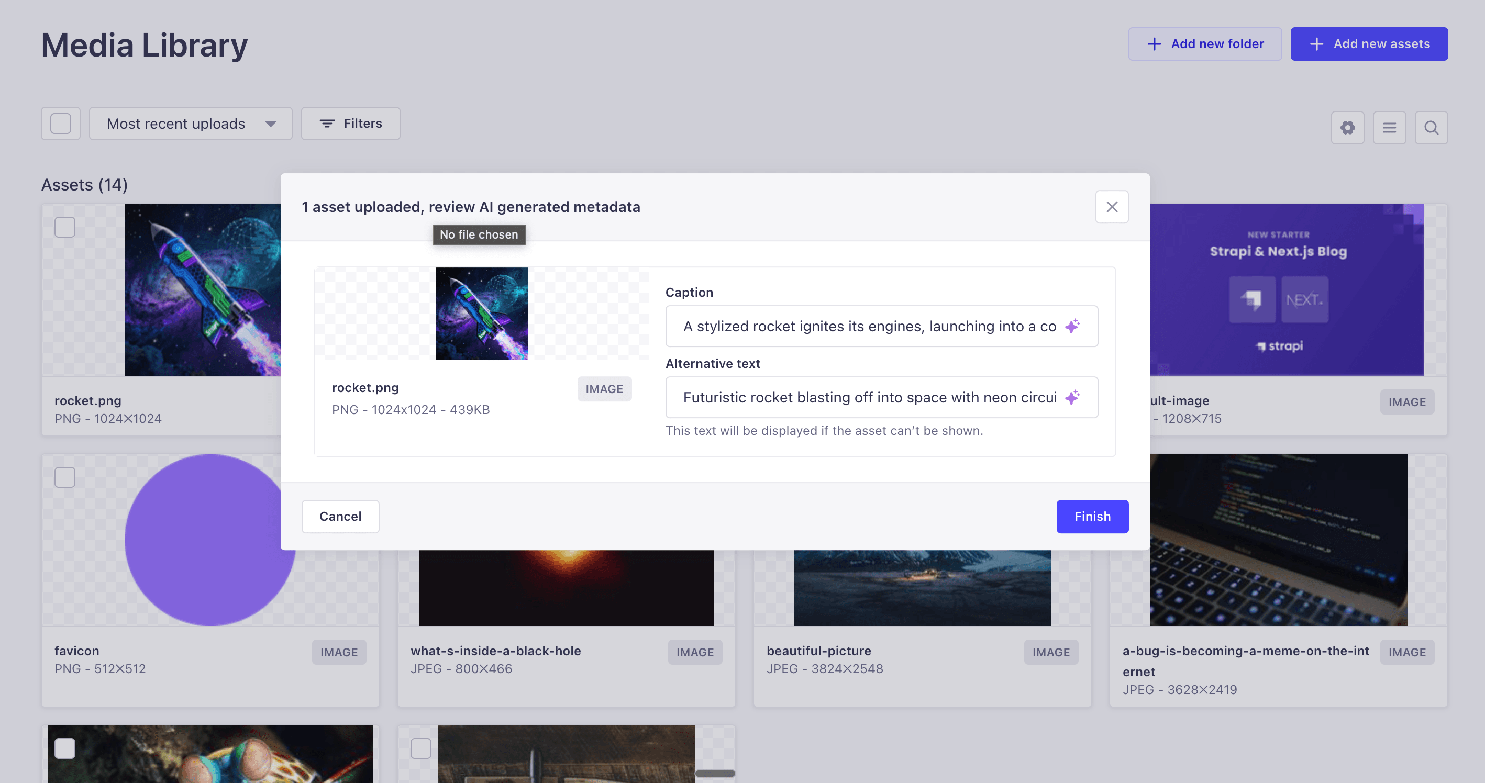Open the beautiful-picture thumbnail
The width and height of the screenshot is (1485, 783).
tap(922, 588)
